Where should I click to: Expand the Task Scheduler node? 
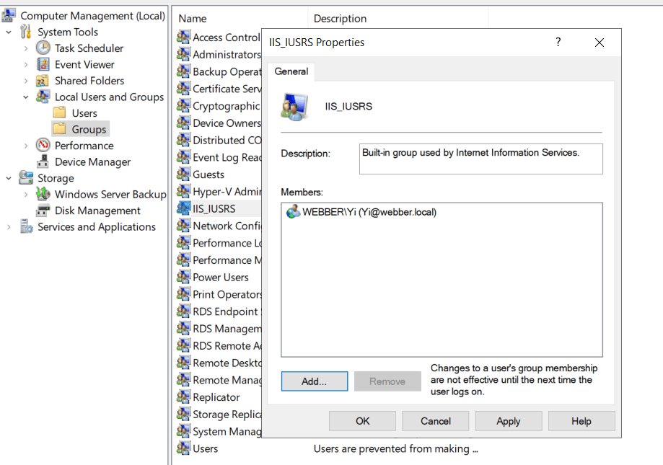coord(26,48)
